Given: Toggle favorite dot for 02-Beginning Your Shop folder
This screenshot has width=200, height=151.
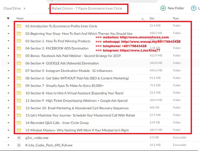Looking at the screenshot, I should click(x=8, y=33).
